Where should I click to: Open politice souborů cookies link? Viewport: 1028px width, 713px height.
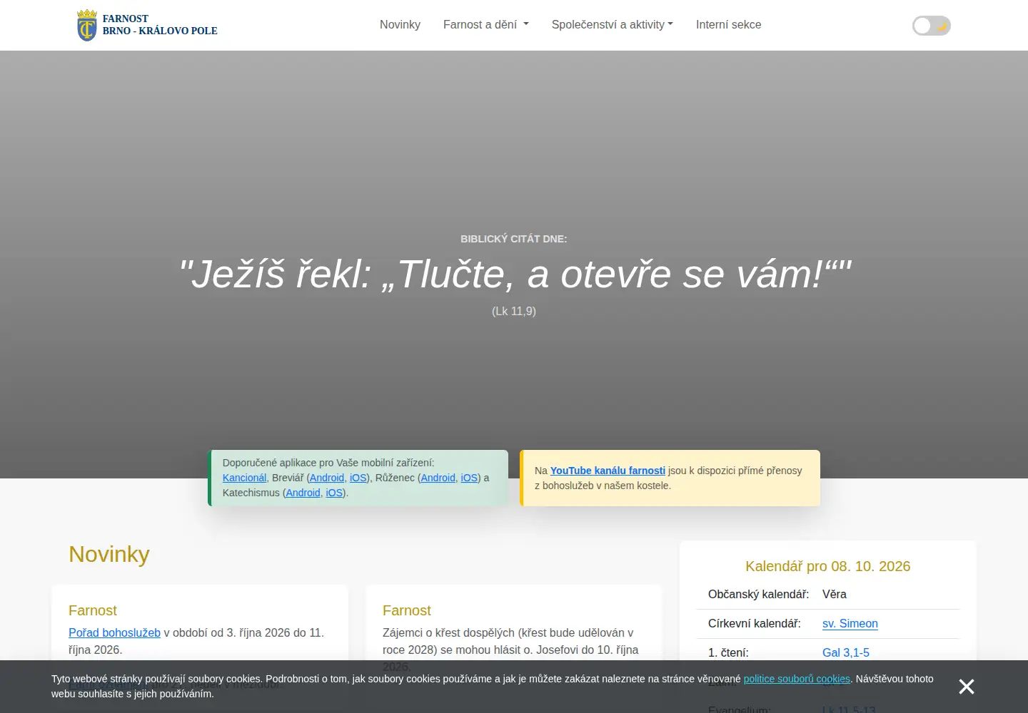tap(797, 679)
